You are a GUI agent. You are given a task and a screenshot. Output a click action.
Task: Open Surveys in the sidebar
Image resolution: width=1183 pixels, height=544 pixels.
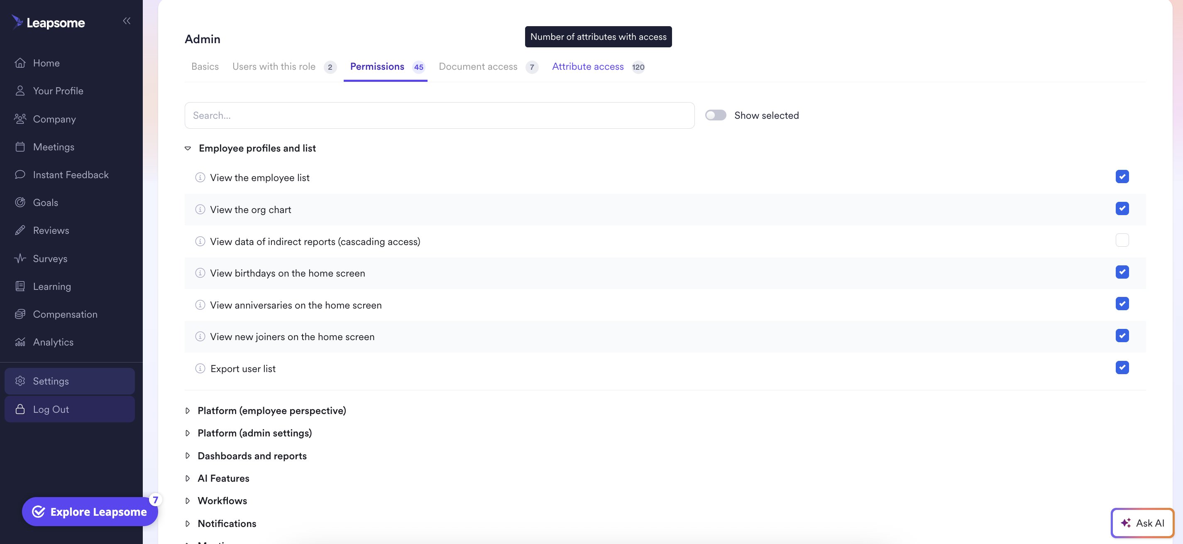tap(50, 259)
